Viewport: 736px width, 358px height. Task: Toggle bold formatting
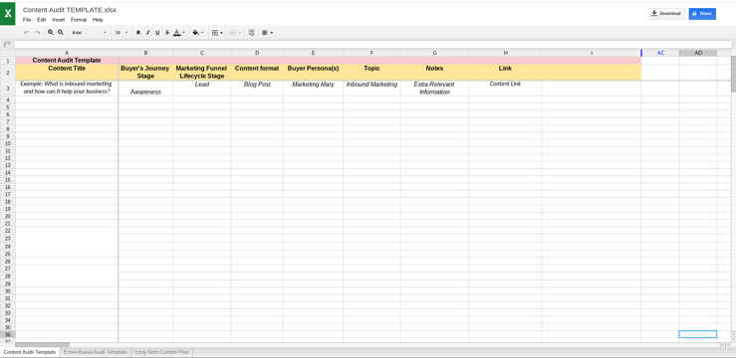[138, 33]
